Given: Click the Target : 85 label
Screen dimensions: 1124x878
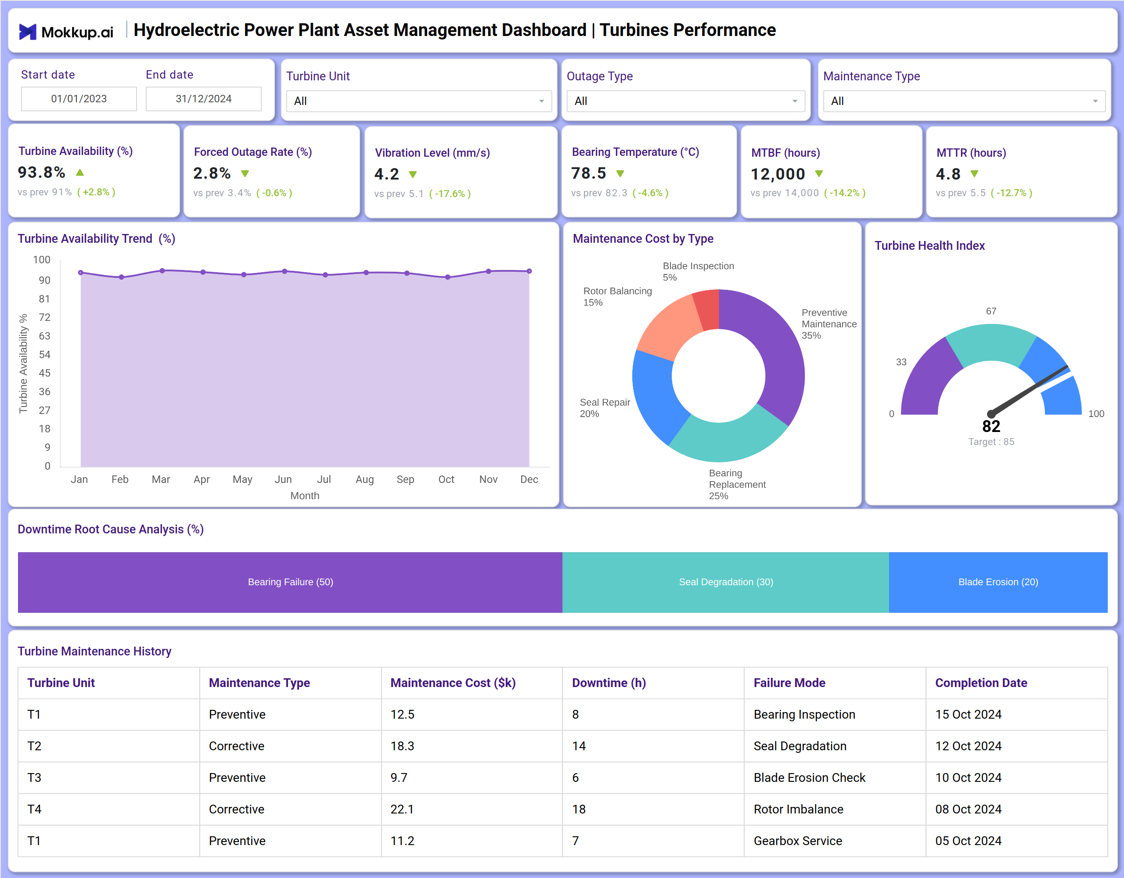Looking at the screenshot, I should [991, 442].
